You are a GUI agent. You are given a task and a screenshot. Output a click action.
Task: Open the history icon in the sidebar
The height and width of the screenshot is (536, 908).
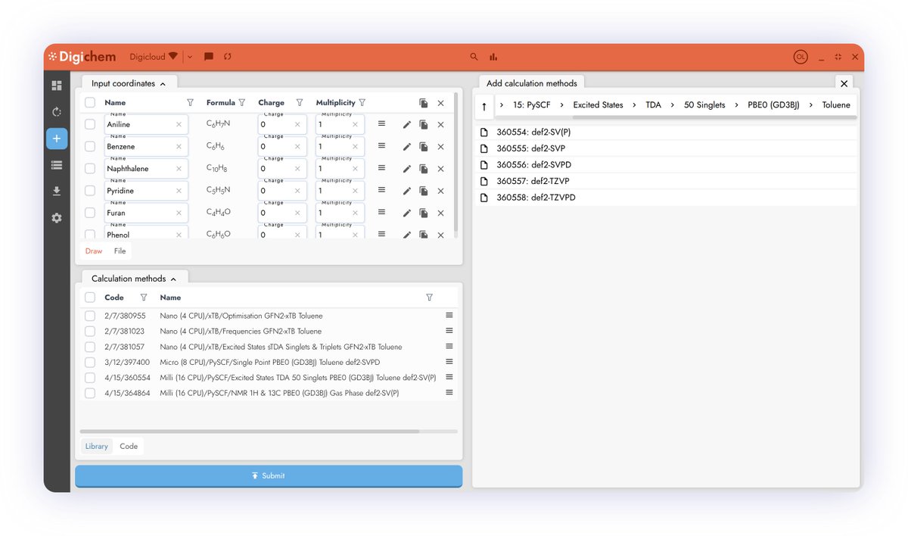point(57,112)
